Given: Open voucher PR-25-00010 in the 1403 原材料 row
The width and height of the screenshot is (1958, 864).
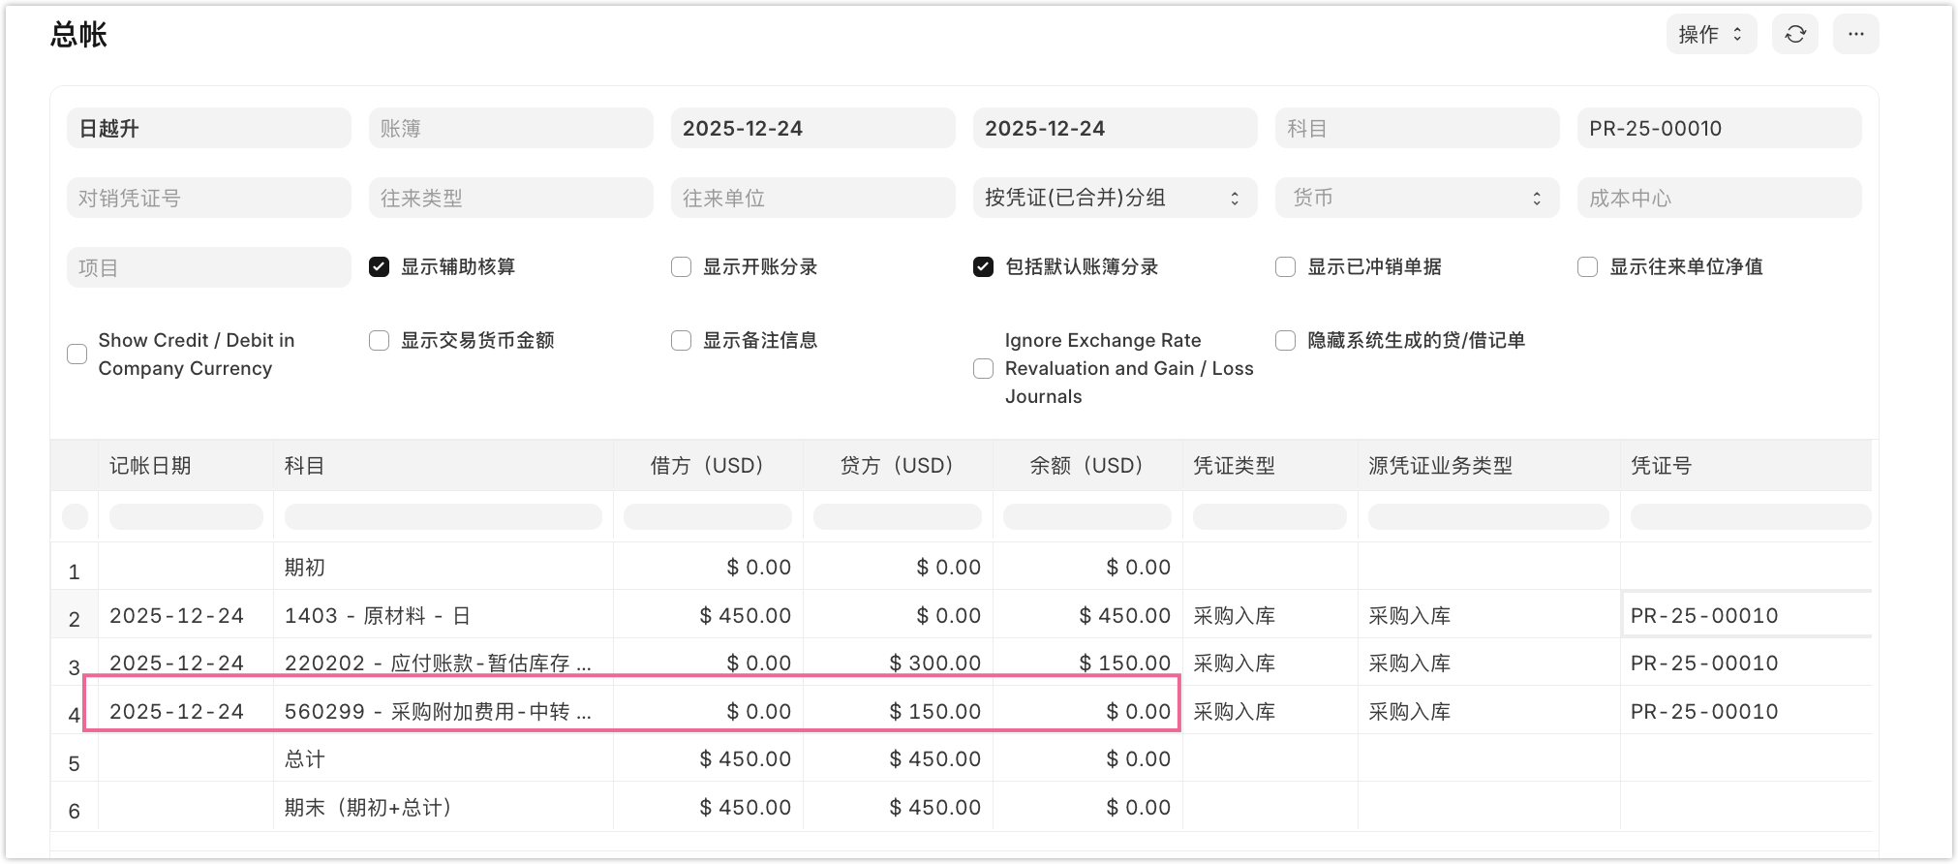Looking at the screenshot, I should point(1704,616).
